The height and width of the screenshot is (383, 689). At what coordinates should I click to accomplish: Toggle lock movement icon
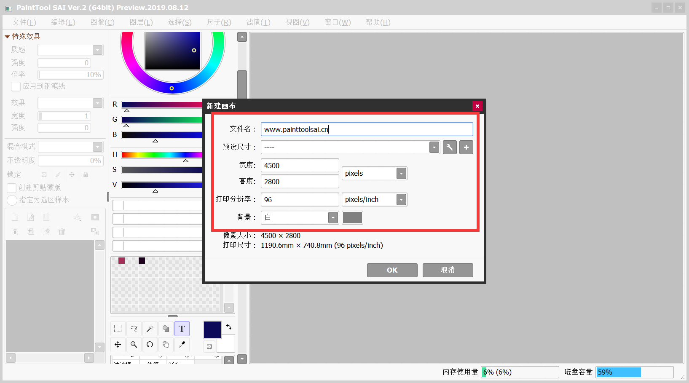click(72, 174)
